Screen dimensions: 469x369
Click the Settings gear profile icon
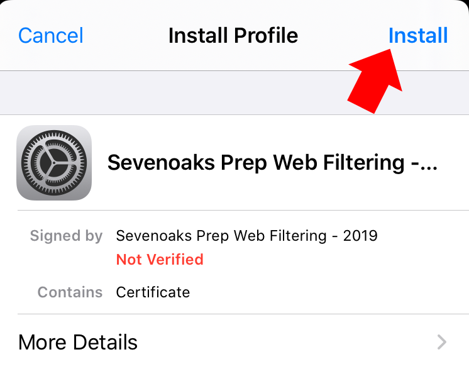click(54, 163)
